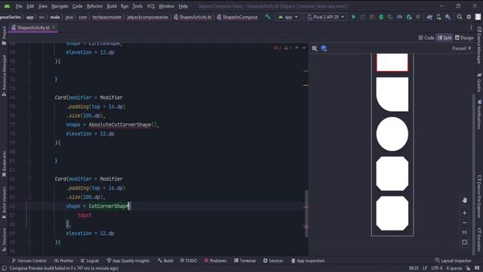Open the Device Manager toolbar icon
The width and height of the screenshot is (483, 272).
click(438, 17)
